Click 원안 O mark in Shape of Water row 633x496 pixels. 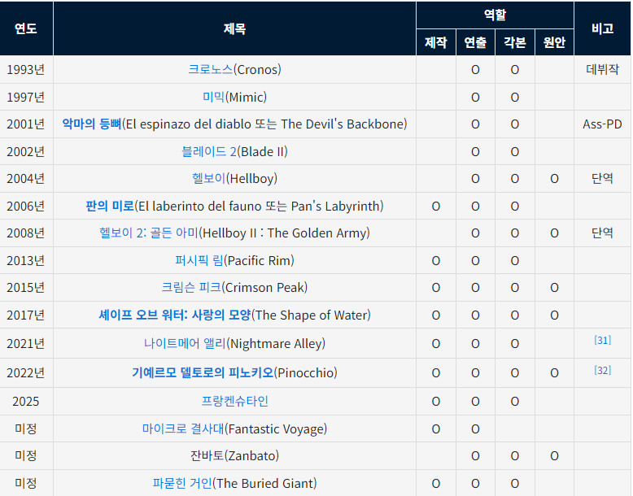(554, 315)
